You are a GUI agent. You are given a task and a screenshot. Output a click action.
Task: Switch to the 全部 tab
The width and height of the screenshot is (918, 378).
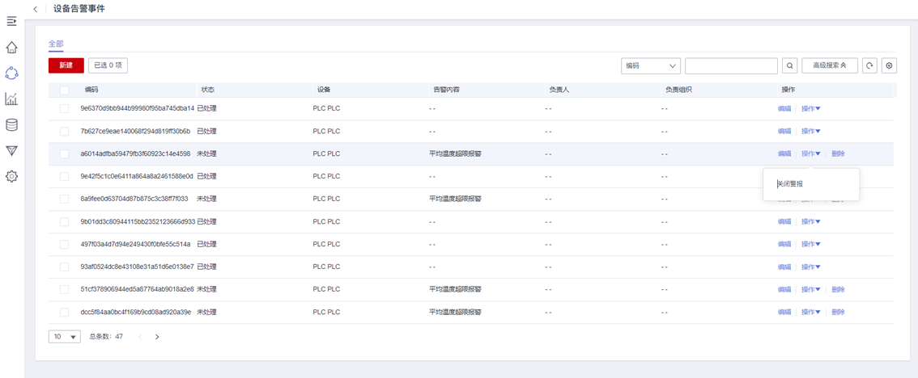(x=56, y=44)
